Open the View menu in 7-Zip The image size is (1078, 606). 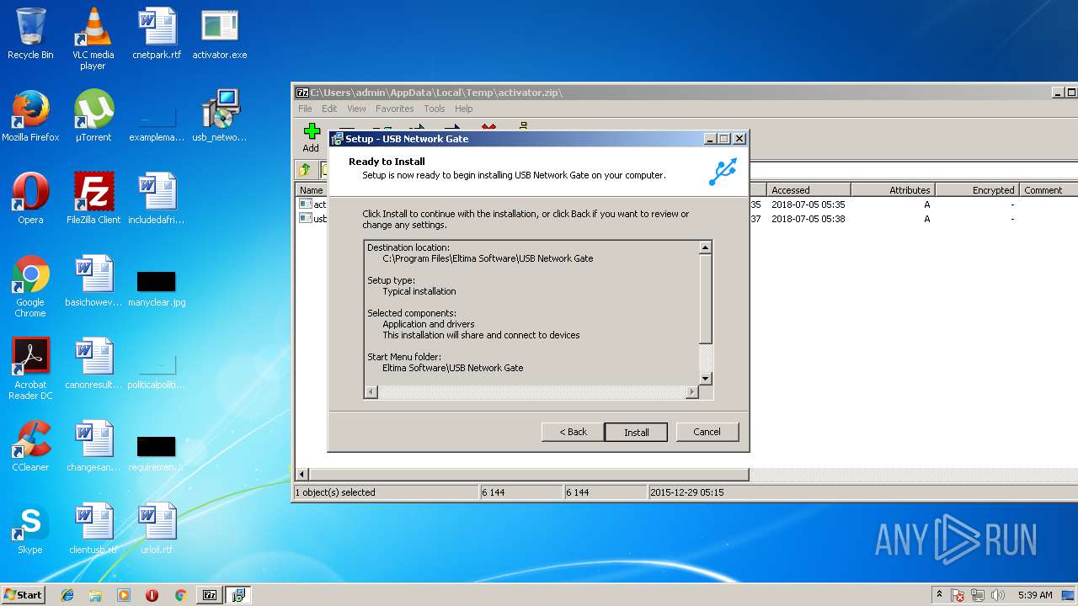point(356,109)
